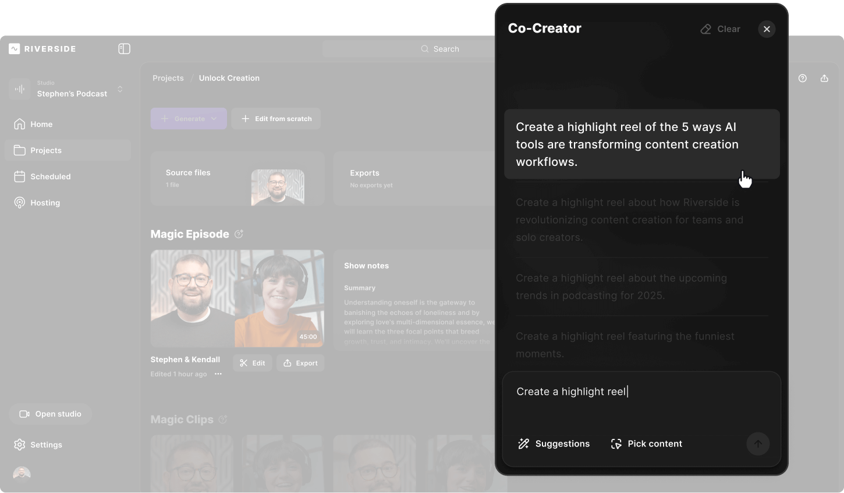Click the Open studio button

tap(50, 414)
